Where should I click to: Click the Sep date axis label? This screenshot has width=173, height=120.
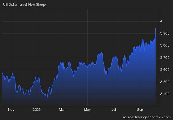[x=140, y=110]
